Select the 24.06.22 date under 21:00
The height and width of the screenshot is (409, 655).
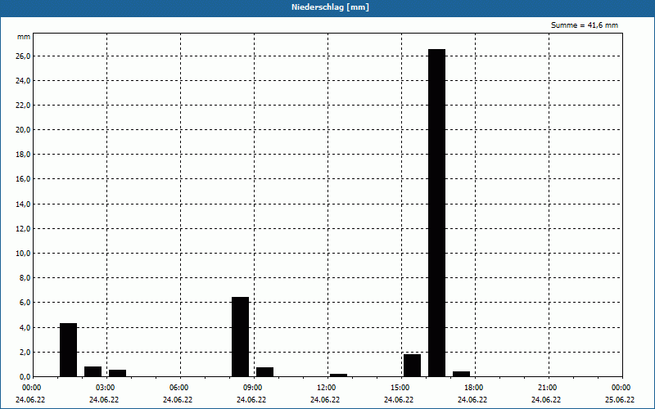click(x=546, y=400)
